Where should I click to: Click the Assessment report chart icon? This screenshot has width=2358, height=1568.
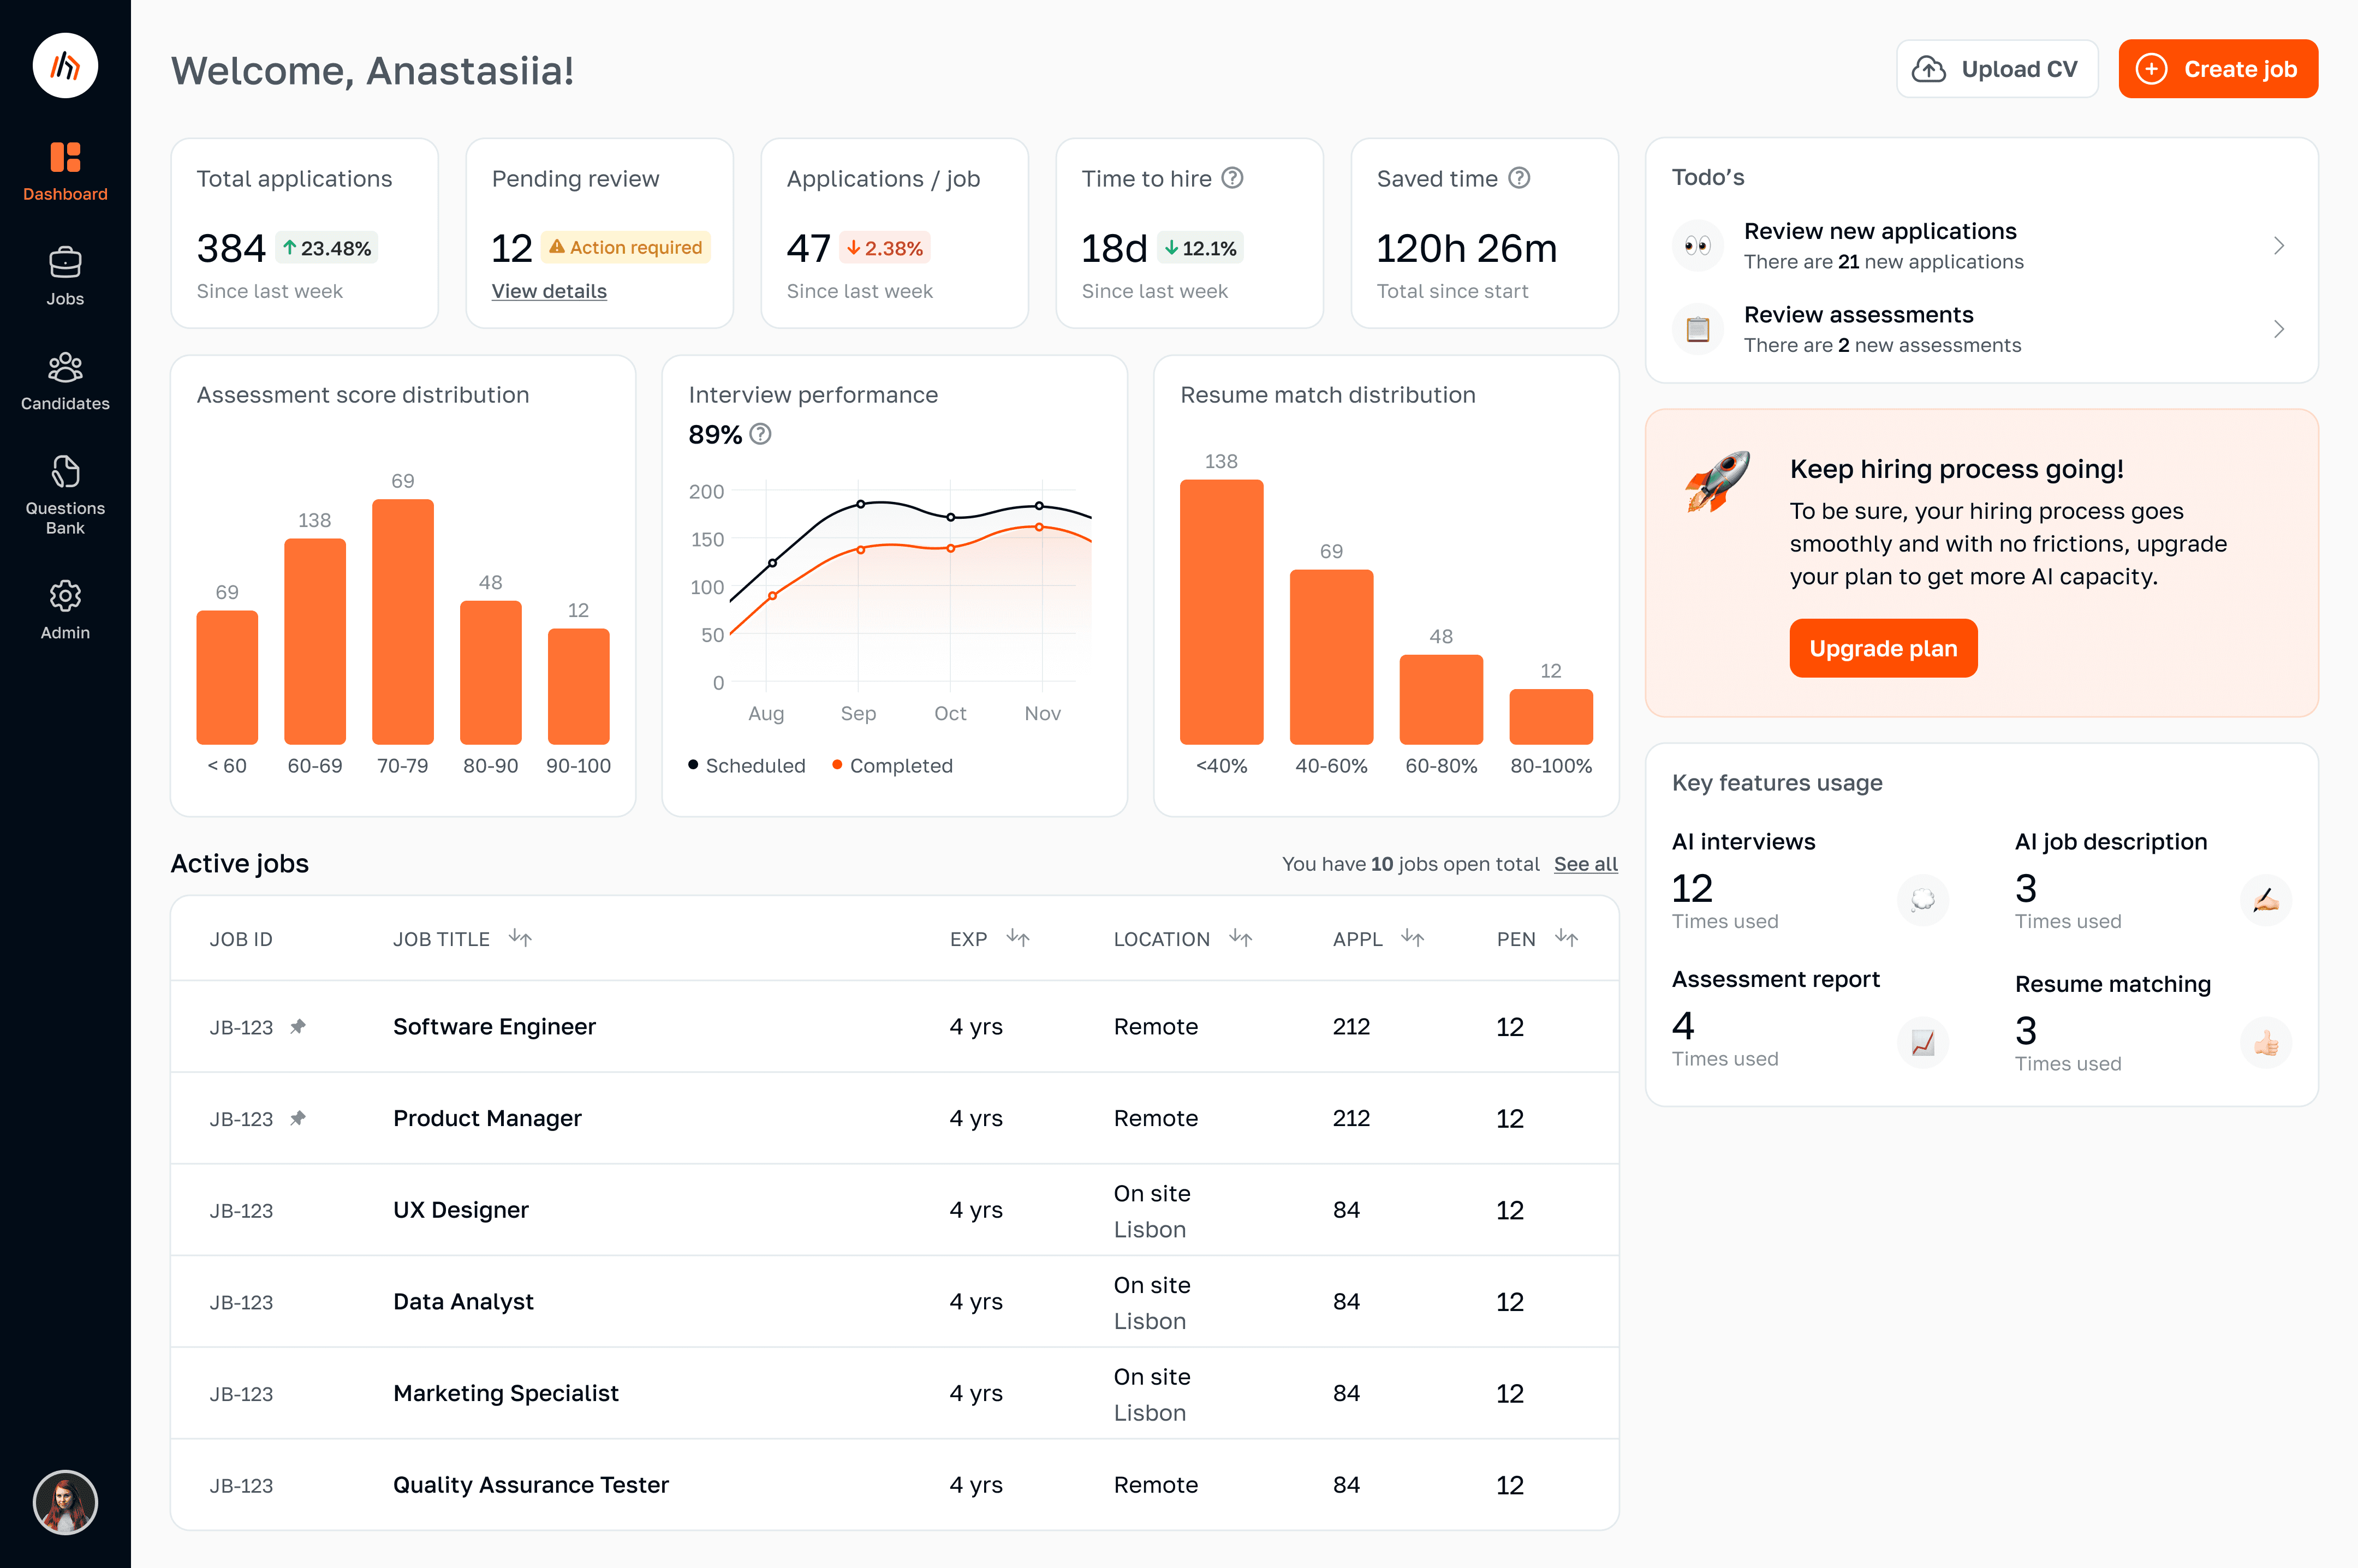[1922, 1043]
